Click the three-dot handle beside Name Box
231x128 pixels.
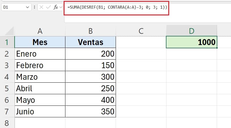pyautogui.click(x=34, y=7)
